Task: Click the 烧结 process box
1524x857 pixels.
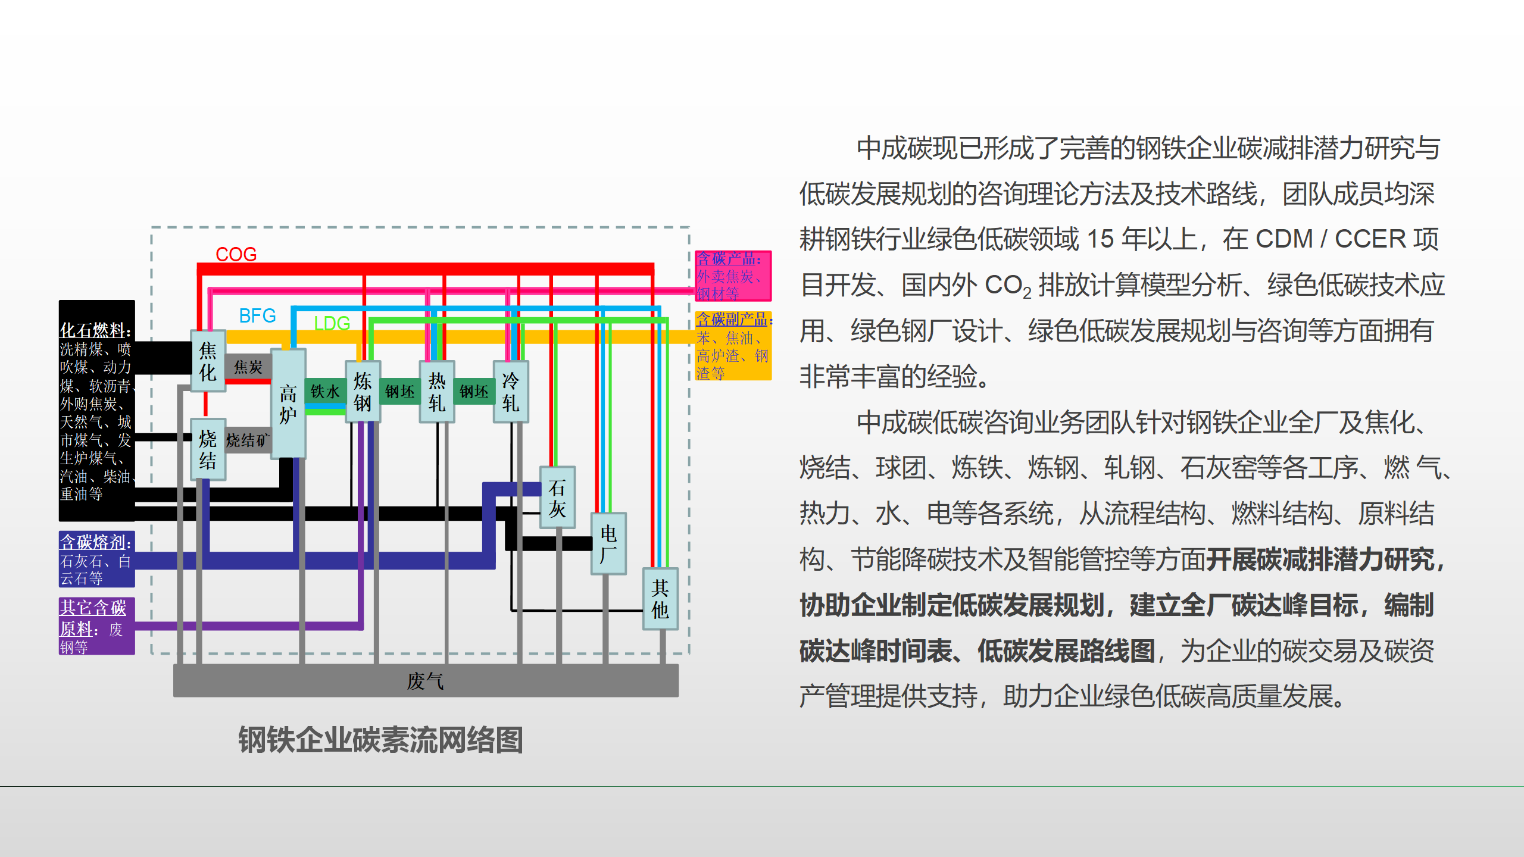Action: (x=208, y=449)
